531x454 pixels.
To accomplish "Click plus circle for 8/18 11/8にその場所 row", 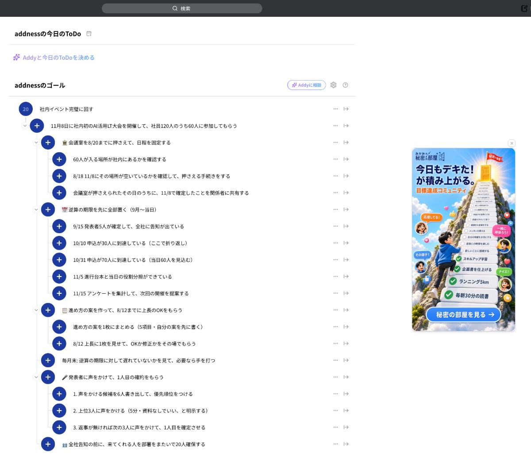I will [x=59, y=176].
